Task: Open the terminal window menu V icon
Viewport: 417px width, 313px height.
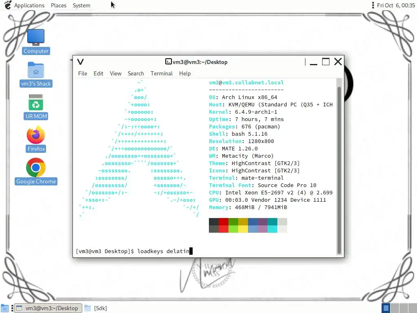Action: coord(80,62)
